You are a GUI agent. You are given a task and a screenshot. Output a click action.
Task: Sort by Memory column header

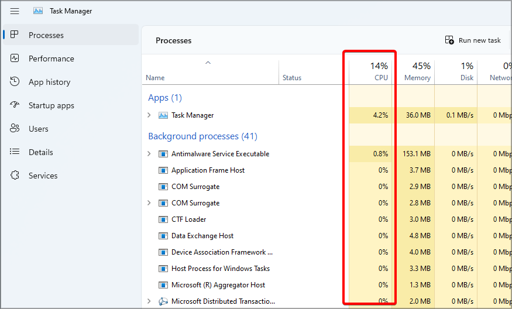(x=413, y=72)
